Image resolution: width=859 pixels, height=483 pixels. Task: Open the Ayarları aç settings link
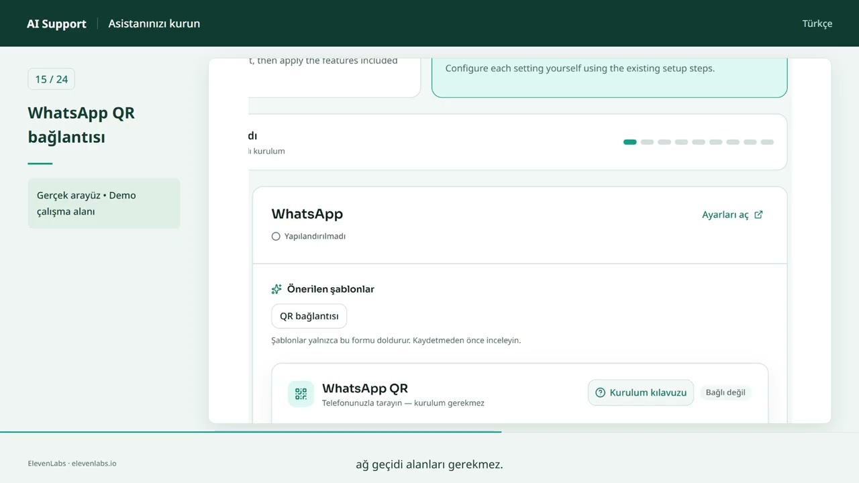tap(732, 215)
